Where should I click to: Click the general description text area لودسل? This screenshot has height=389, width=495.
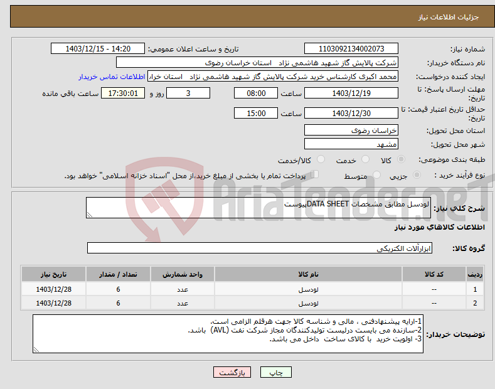tap(258, 208)
